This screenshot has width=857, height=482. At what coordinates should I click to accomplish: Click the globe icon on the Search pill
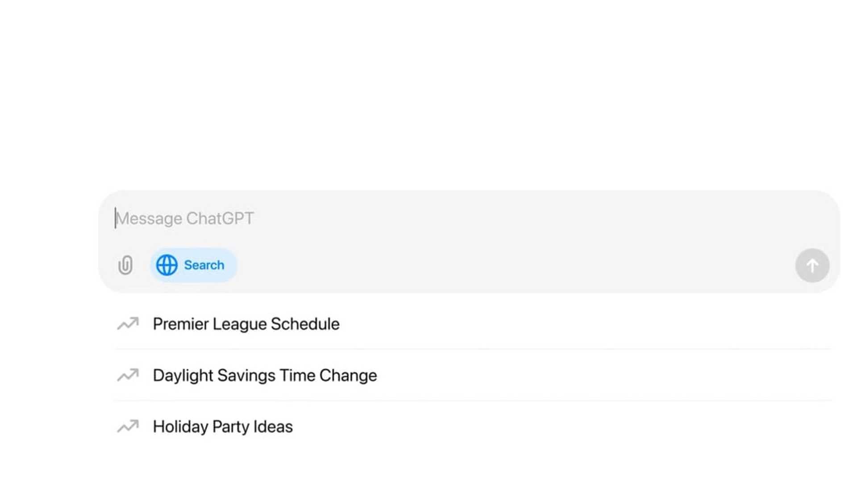(x=166, y=265)
